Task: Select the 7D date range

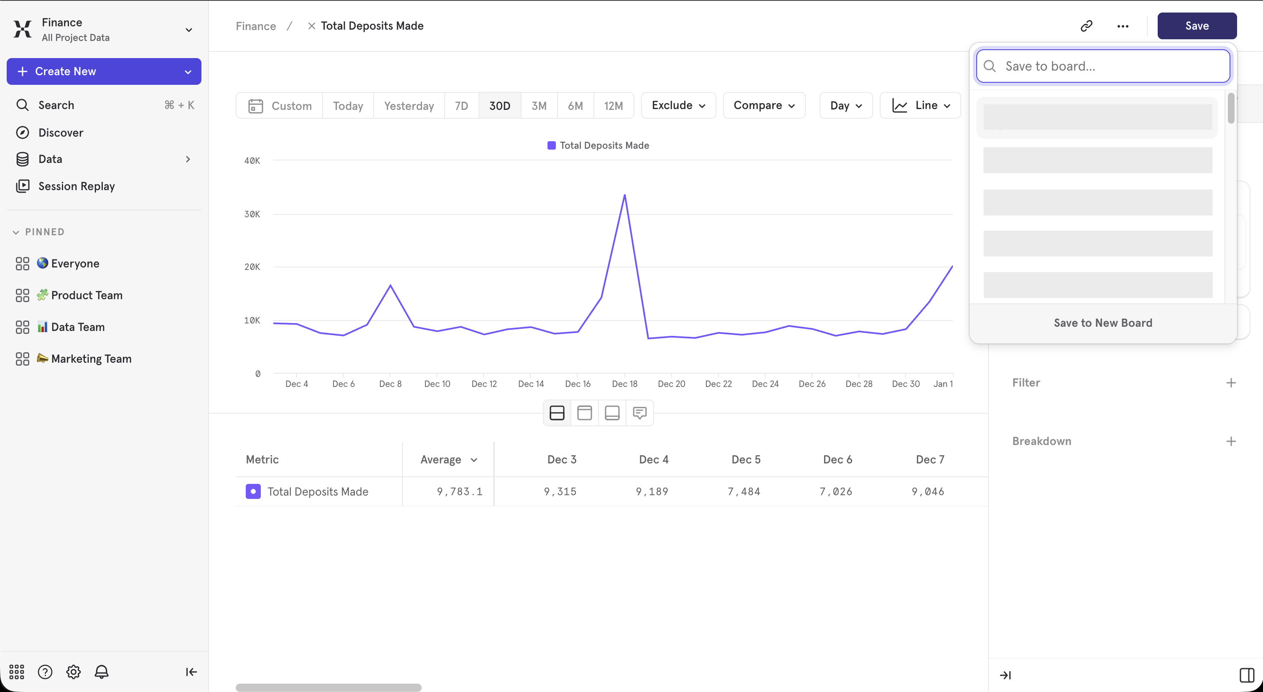Action: [x=461, y=105]
